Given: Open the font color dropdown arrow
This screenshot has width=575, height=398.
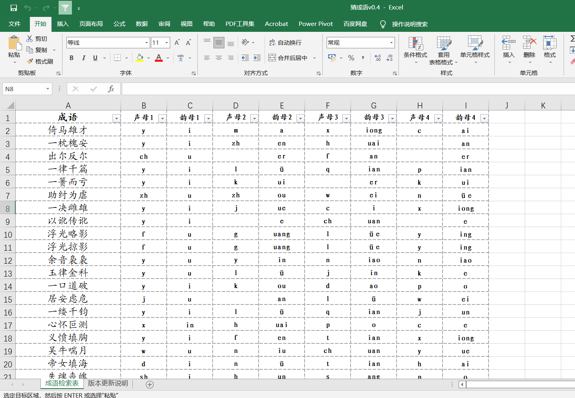Looking at the screenshot, I should click(168, 58).
